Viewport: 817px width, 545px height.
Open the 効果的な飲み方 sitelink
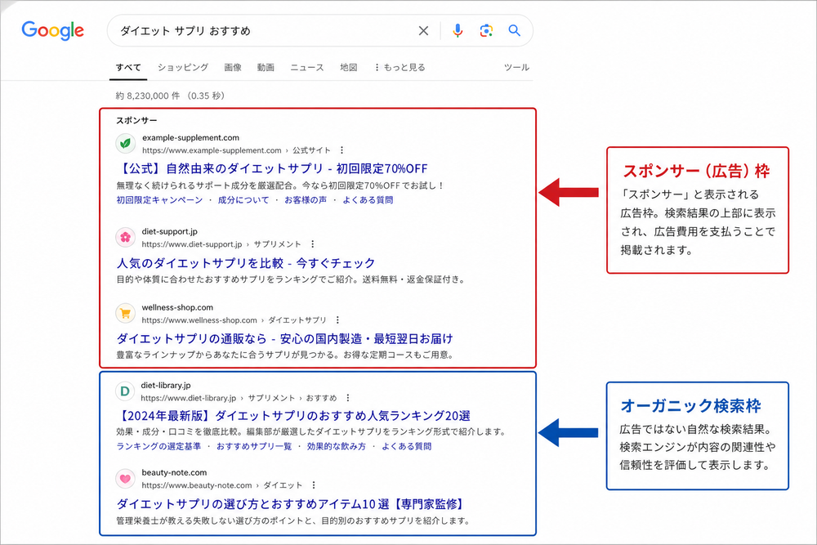point(337,446)
